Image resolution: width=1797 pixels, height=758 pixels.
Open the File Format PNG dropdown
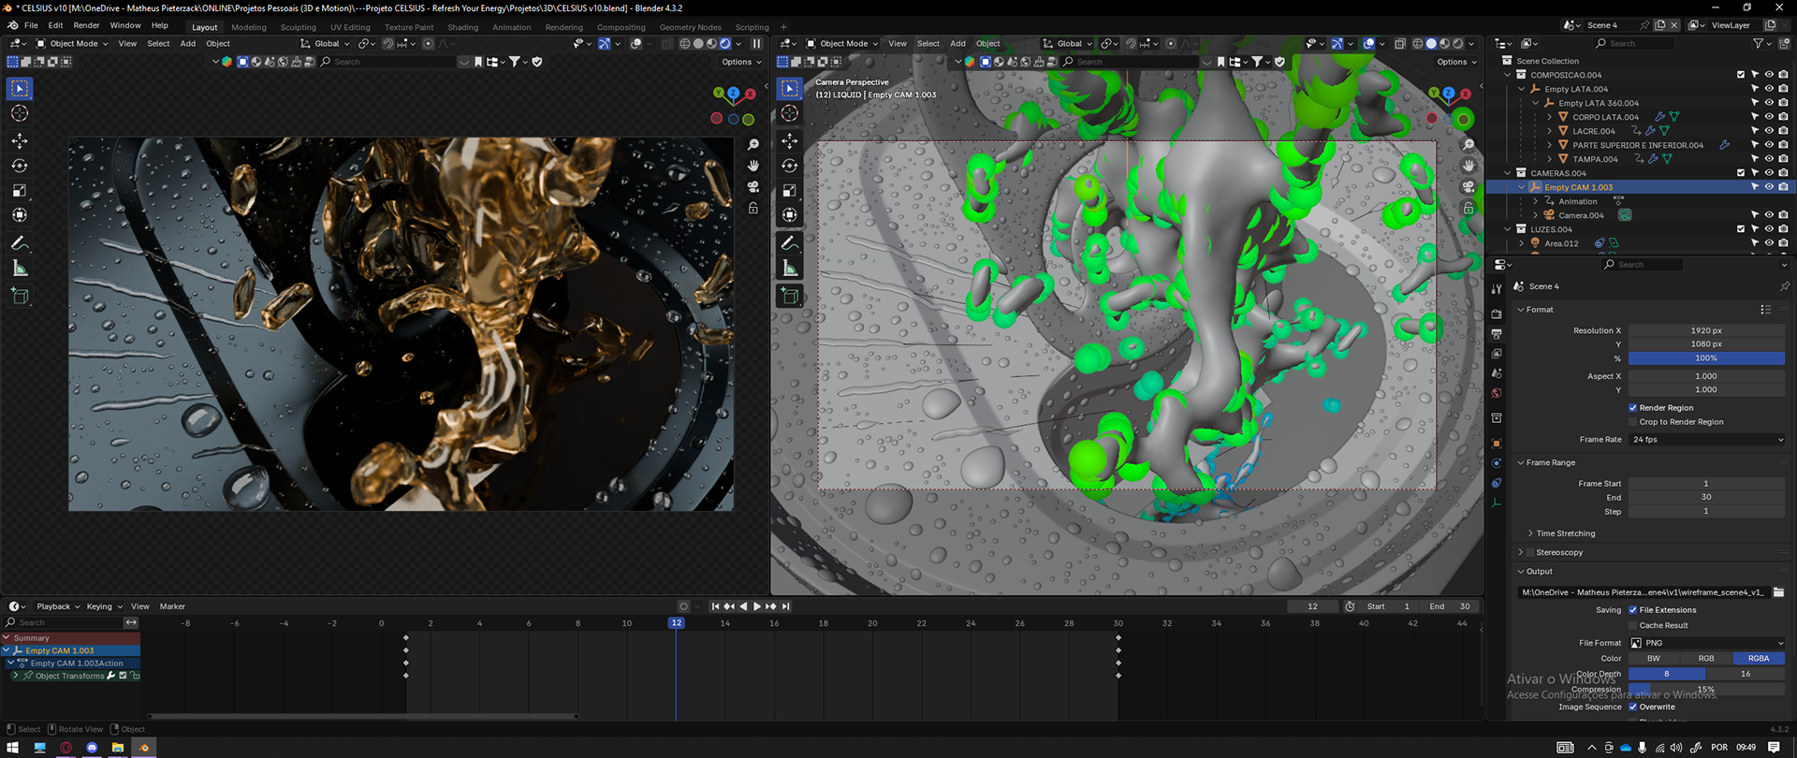coord(1706,643)
